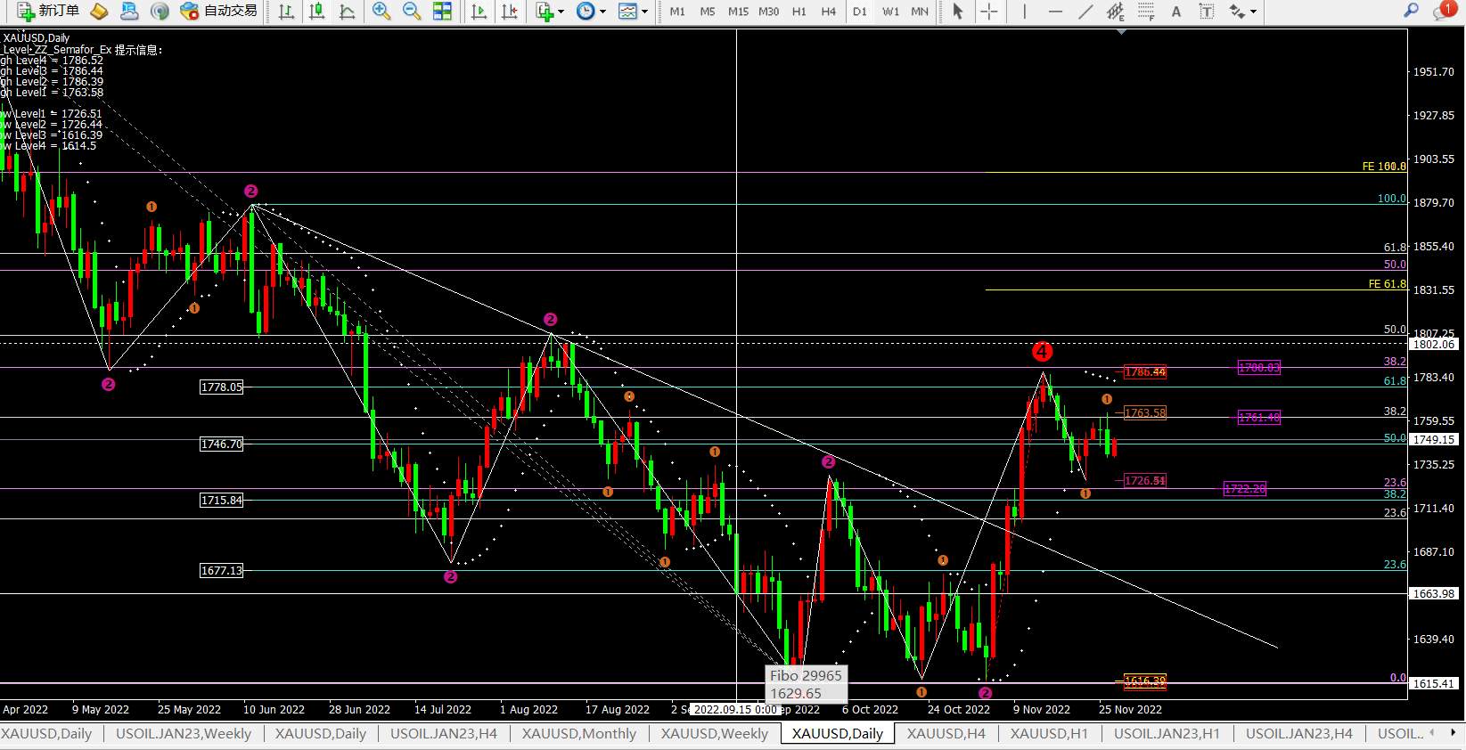Switch to the USOIL.JAN23,Weekly chart tab
1466x750 pixels.
[184, 734]
